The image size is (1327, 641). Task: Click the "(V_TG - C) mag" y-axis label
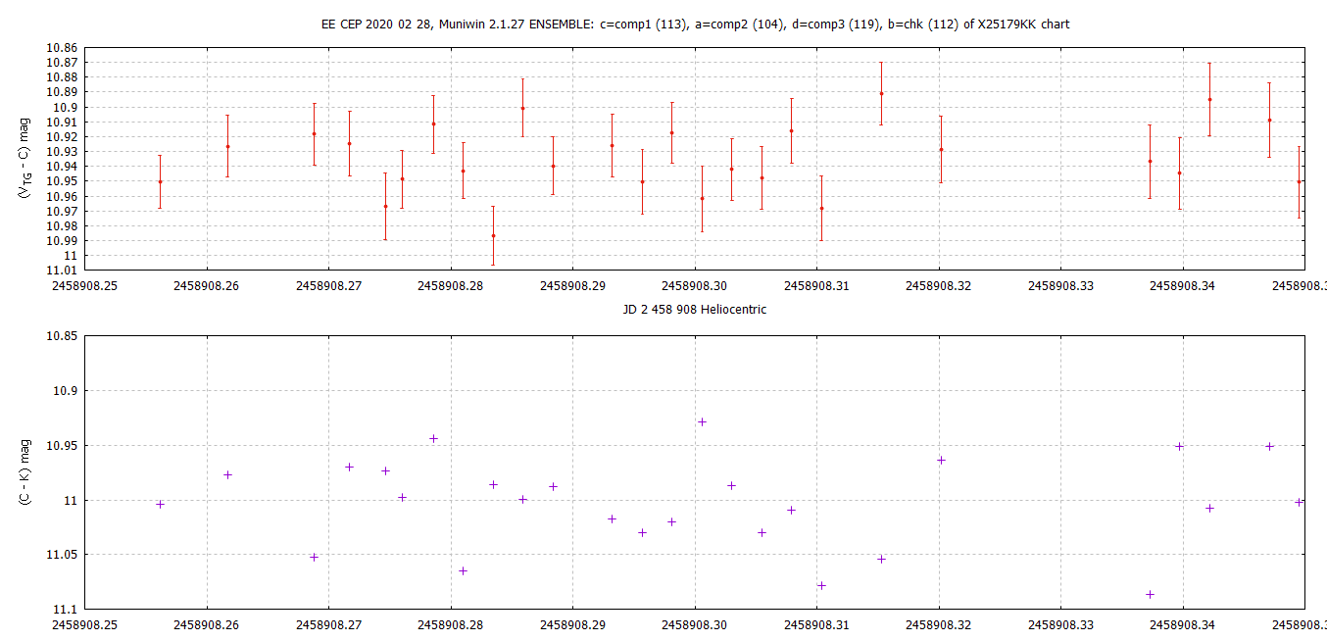(25, 158)
